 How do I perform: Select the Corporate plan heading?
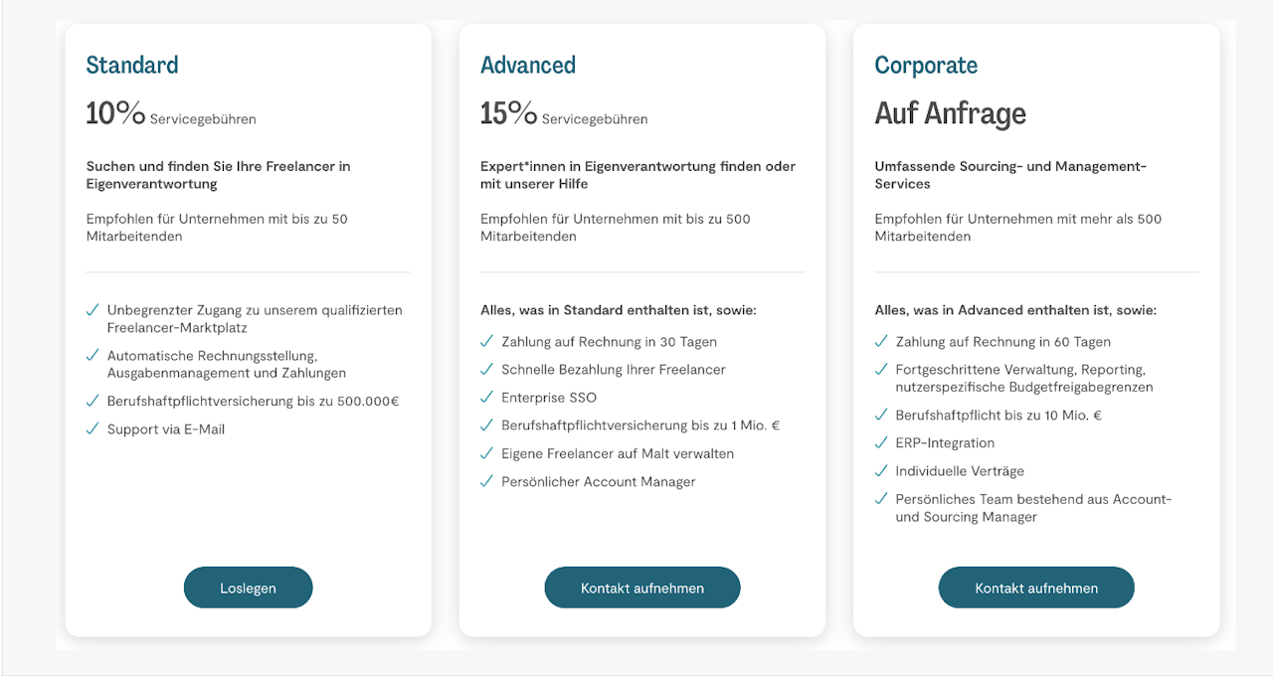pos(926,66)
